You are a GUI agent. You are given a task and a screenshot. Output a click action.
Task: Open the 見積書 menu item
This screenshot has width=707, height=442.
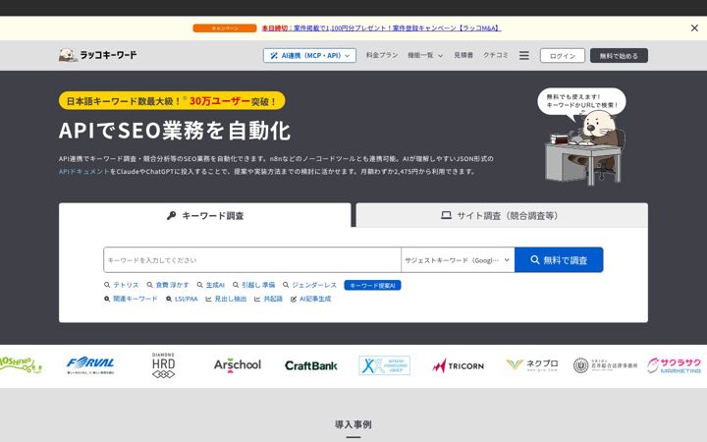(463, 55)
